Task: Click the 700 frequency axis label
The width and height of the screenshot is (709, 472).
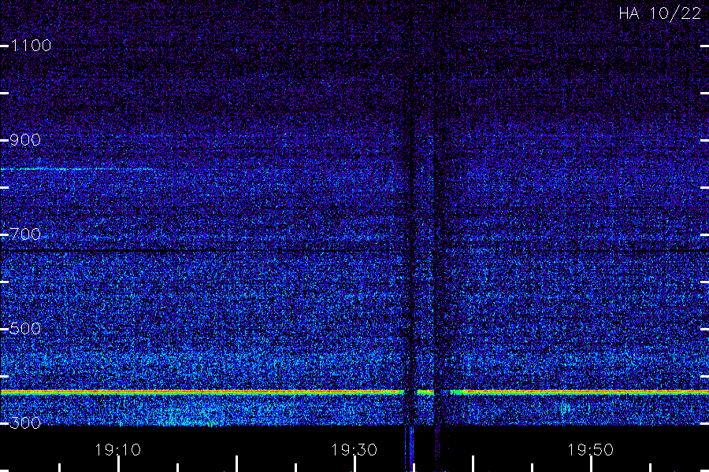Action: 25,234
